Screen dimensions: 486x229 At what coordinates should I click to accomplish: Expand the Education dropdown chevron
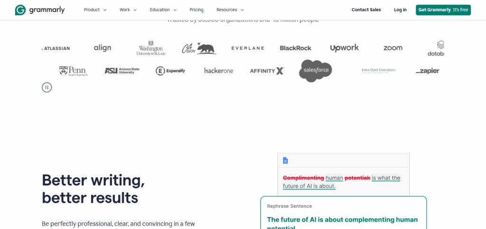coord(175,10)
